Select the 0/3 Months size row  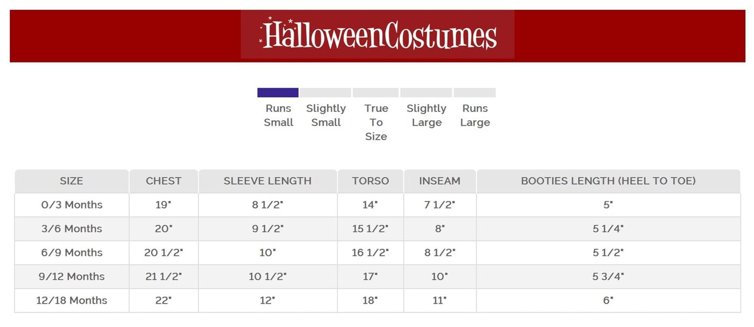point(72,205)
